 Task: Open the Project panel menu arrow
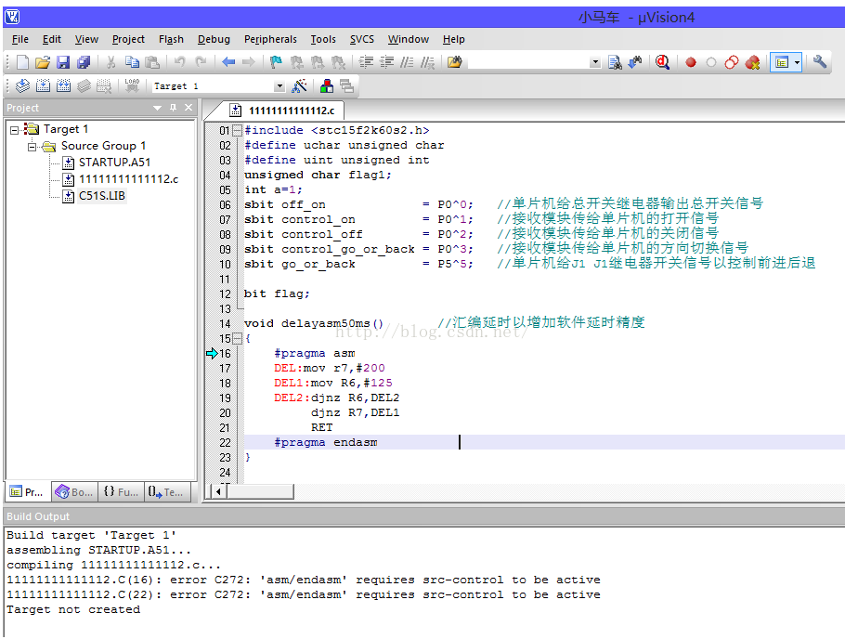coord(157,108)
